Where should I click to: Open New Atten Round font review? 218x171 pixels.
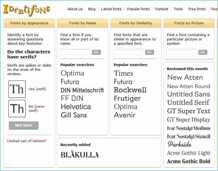point(189,86)
